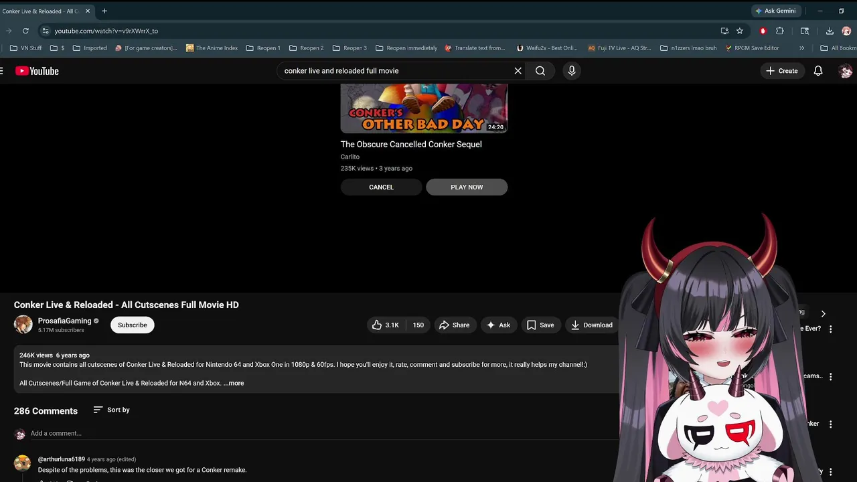Open Chrome extensions puzzle icon
The width and height of the screenshot is (857, 482).
tap(780, 31)
